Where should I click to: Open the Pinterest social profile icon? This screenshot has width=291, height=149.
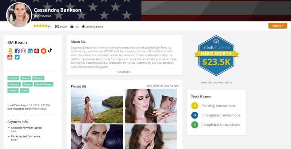point(37,51)
